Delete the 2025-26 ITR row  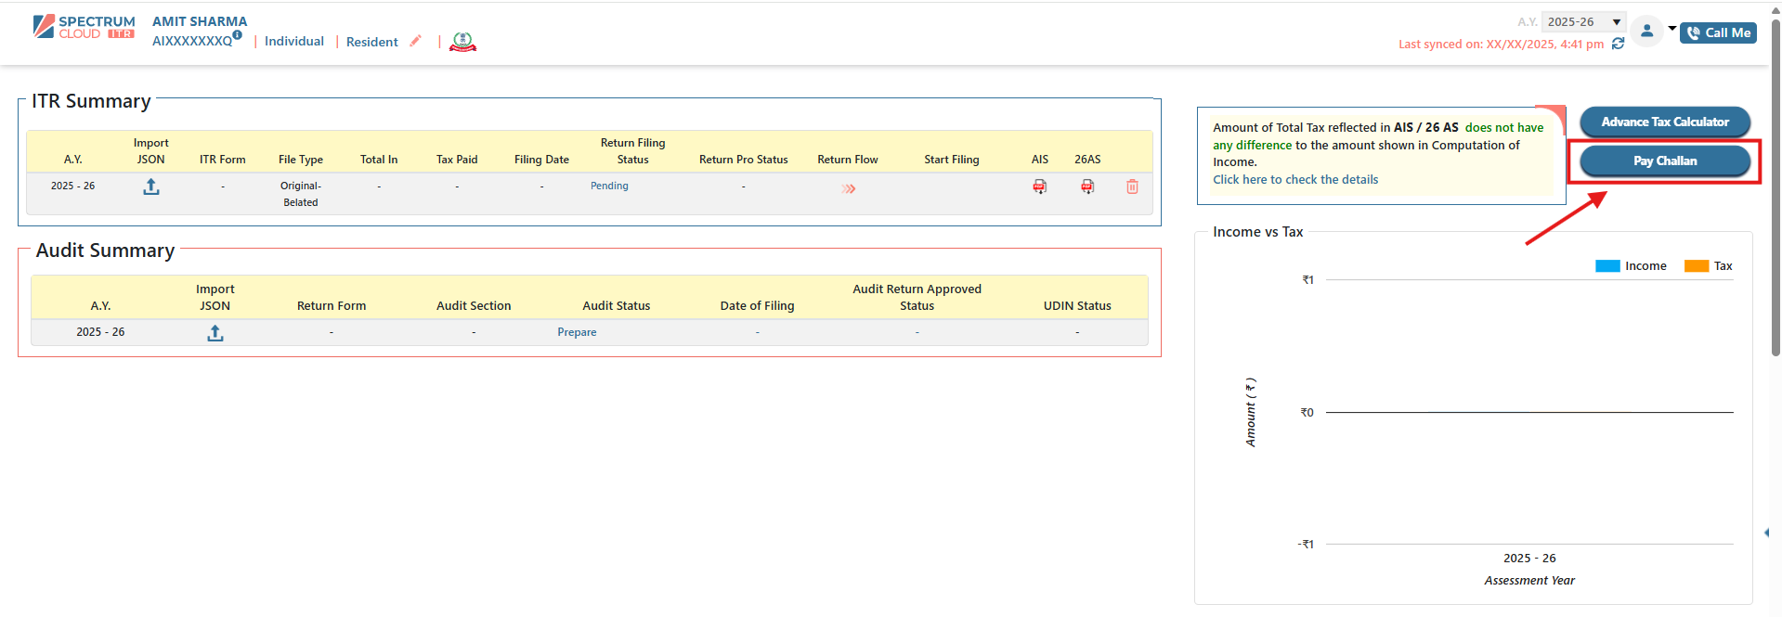[1132, 186]
